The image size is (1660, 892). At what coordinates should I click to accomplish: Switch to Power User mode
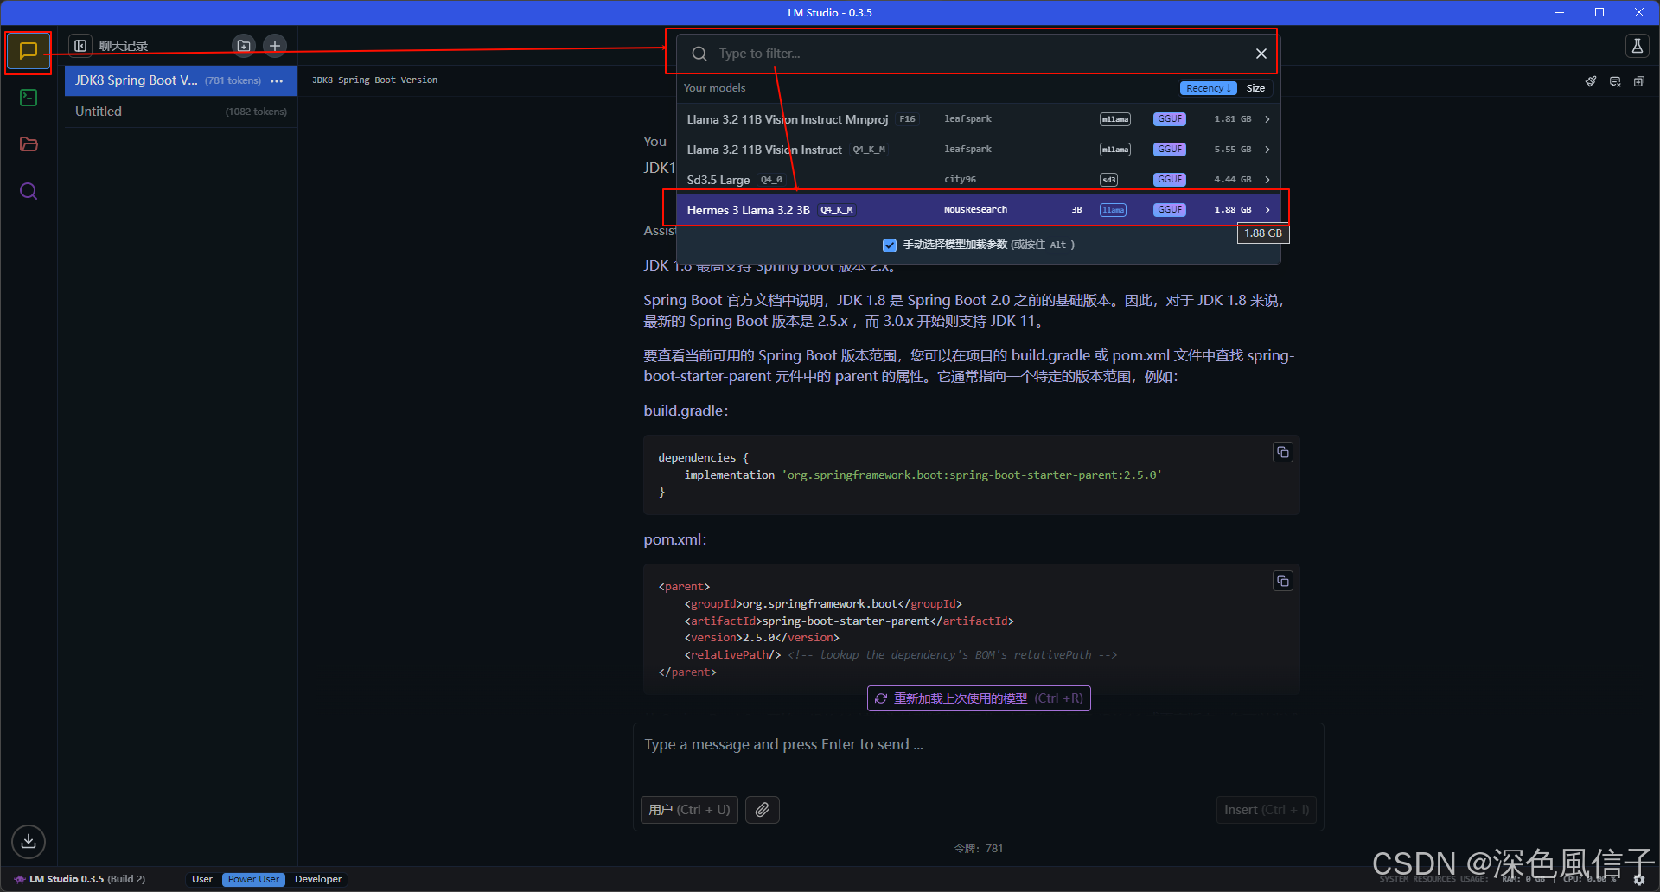click(x=254, y=879)
